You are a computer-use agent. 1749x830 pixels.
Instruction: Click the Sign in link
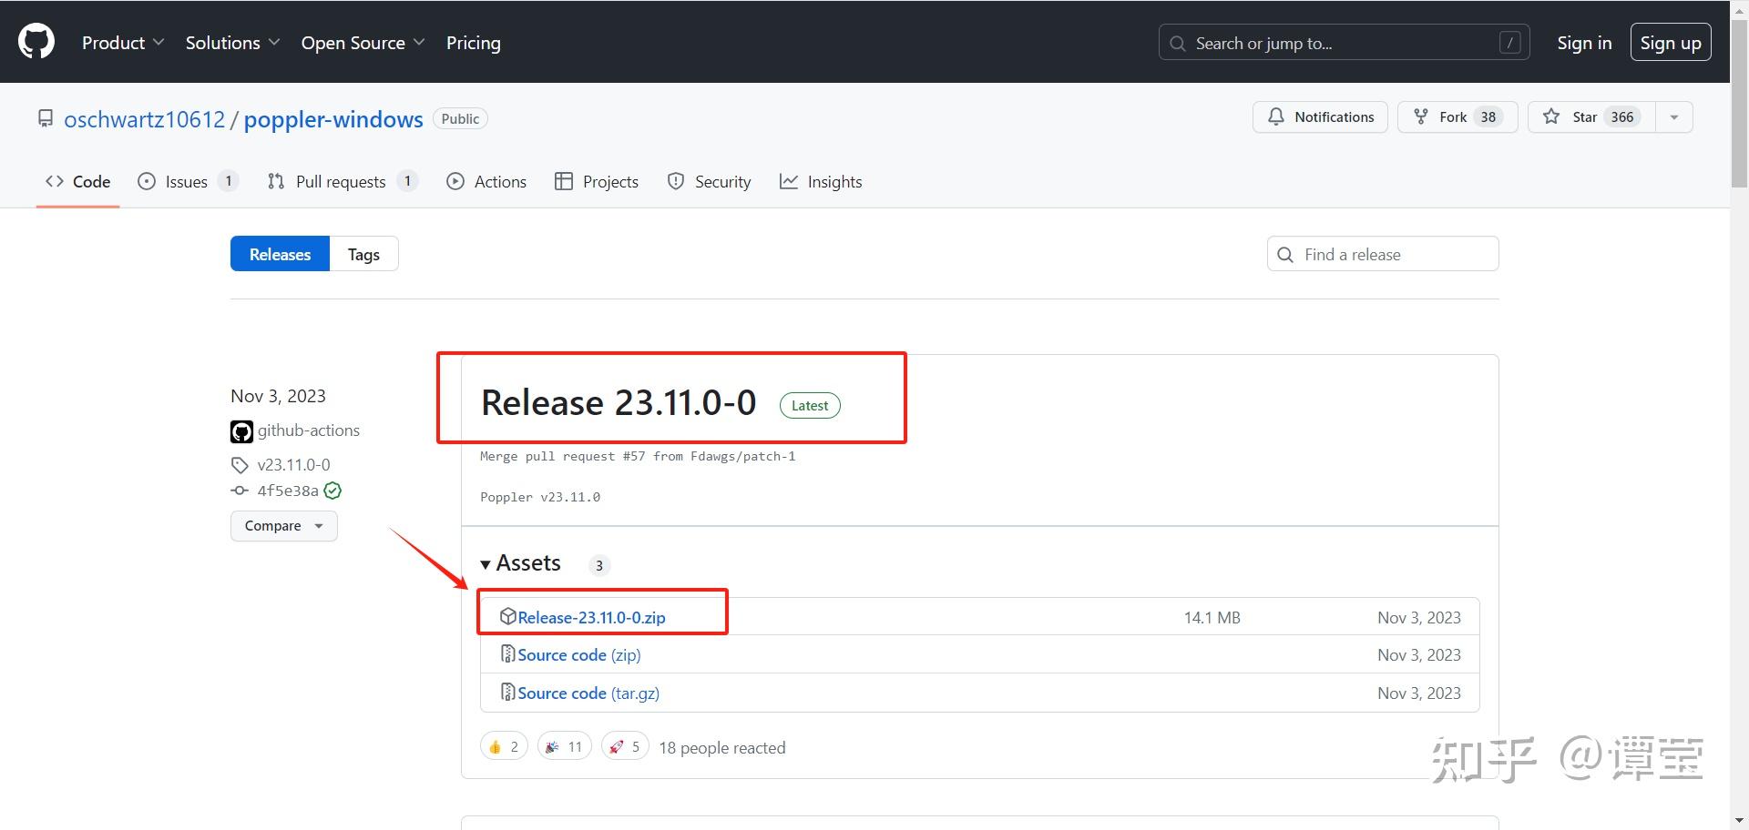(1584, 43)
